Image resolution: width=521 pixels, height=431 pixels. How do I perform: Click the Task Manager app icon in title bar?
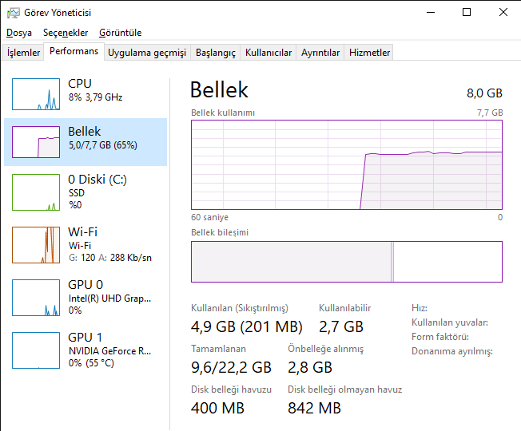pos(13,12)
